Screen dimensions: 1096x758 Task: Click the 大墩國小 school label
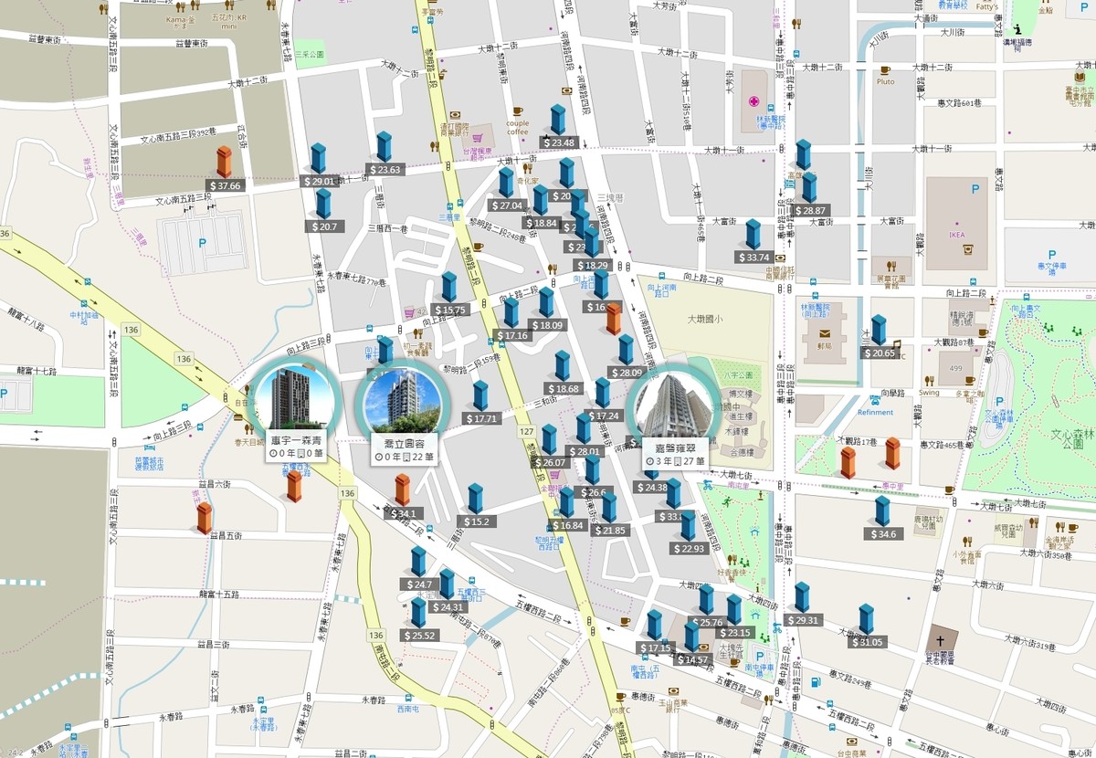[x=705, y=320]
